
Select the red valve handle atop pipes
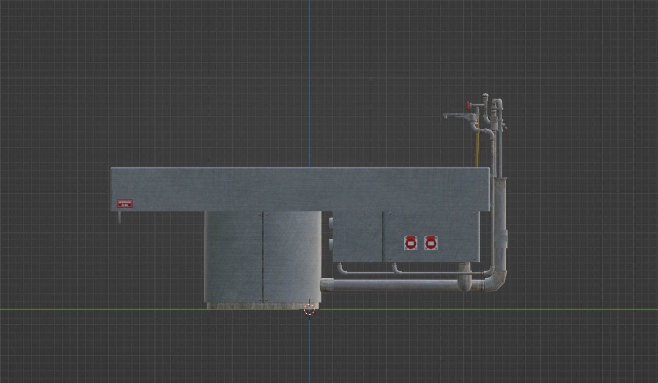click(469, 105)
